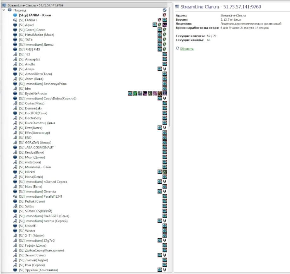Select user [SL] JABA.COSMONAUT
290x274 pixels.
[36, 147]
